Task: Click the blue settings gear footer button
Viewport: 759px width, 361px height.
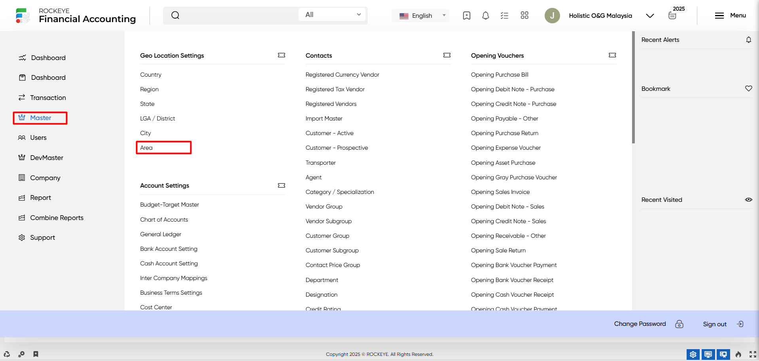Action: coord(693,354)
